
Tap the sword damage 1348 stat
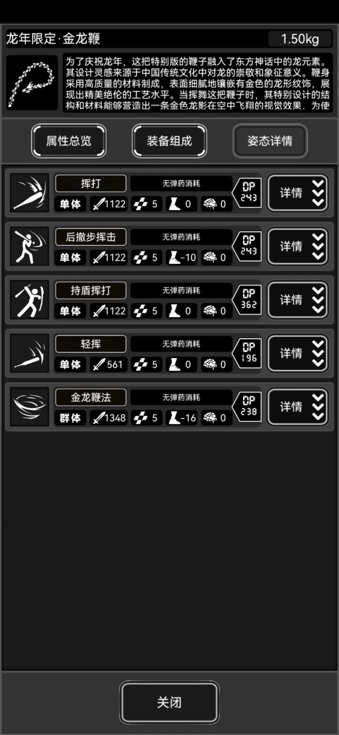tap(108, 418)
